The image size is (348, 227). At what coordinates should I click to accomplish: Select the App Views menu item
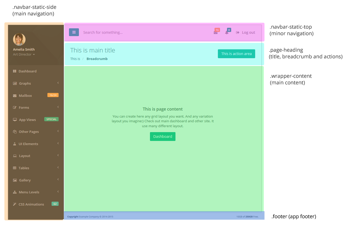tap(26, 119)
